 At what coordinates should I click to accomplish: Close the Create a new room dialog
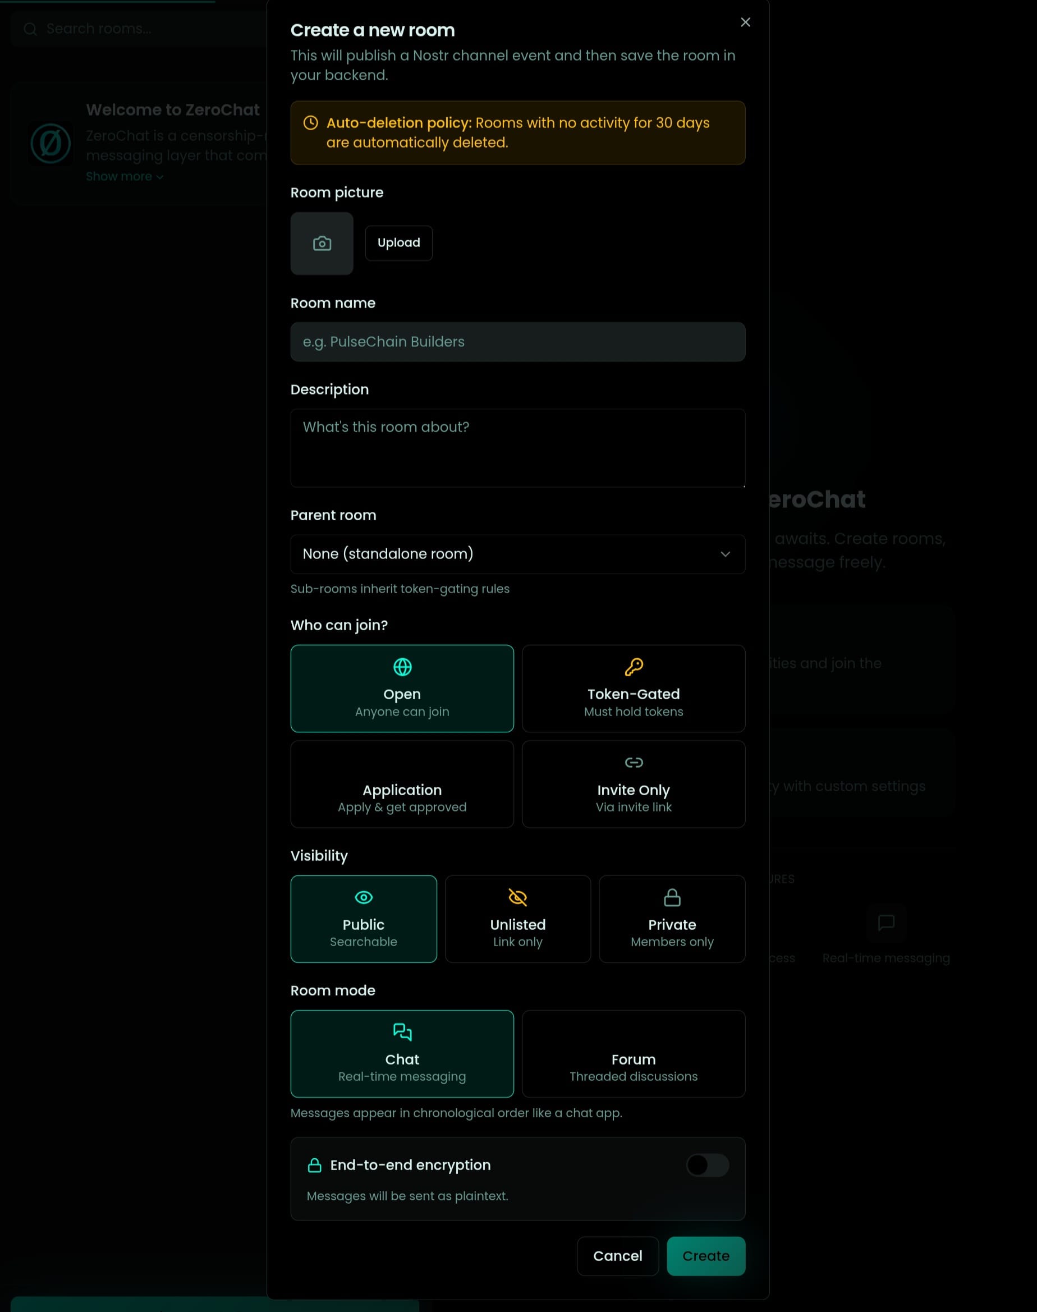click(746, 22)
